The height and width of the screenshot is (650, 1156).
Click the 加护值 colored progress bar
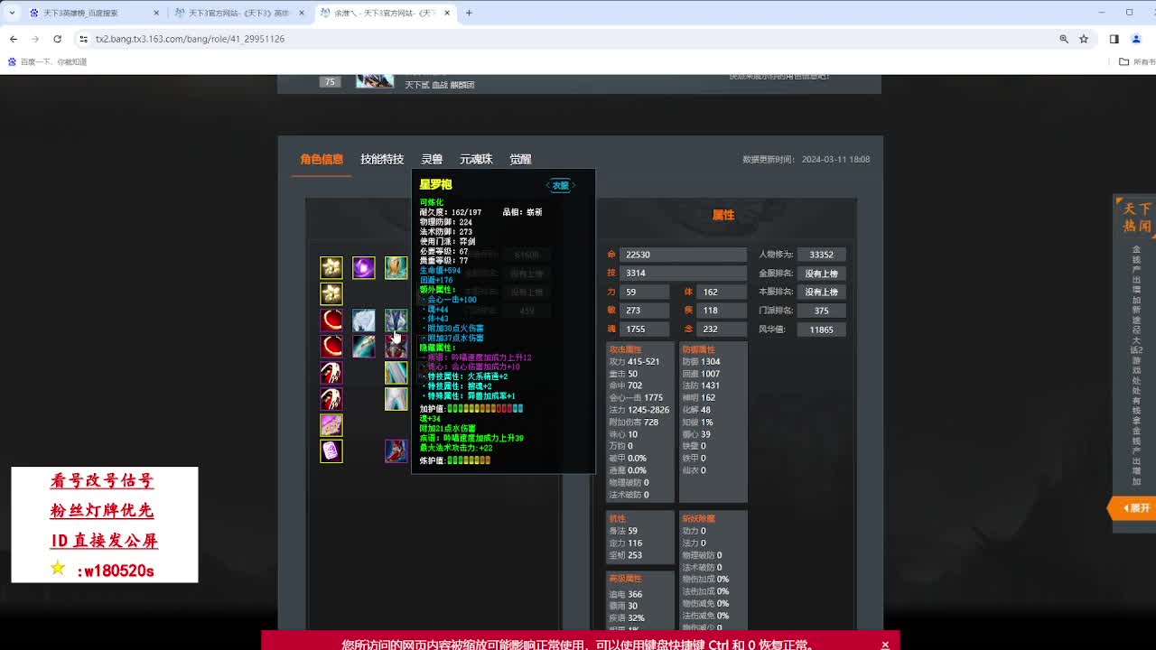485,409
